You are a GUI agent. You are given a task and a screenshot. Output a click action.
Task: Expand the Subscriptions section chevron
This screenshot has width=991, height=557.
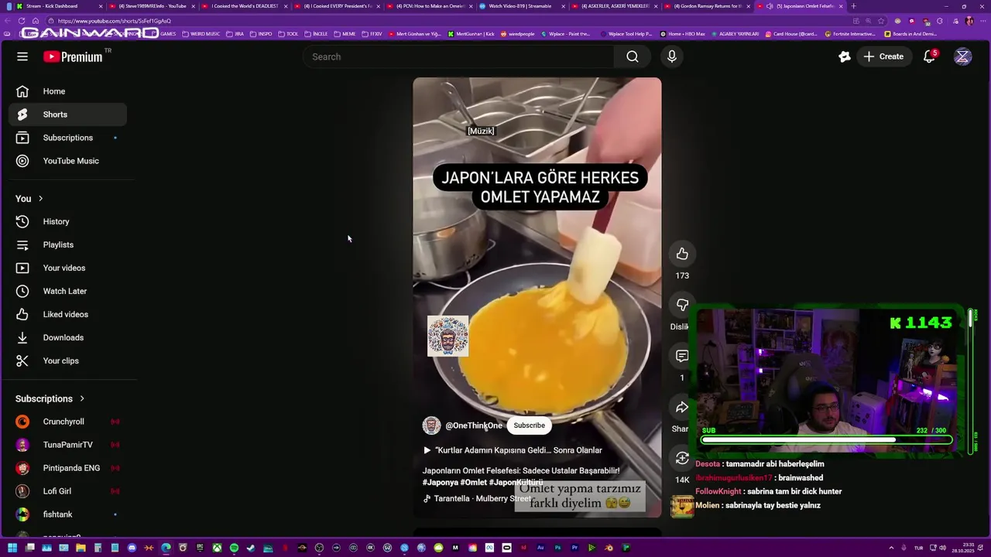[x=82, y=398]
